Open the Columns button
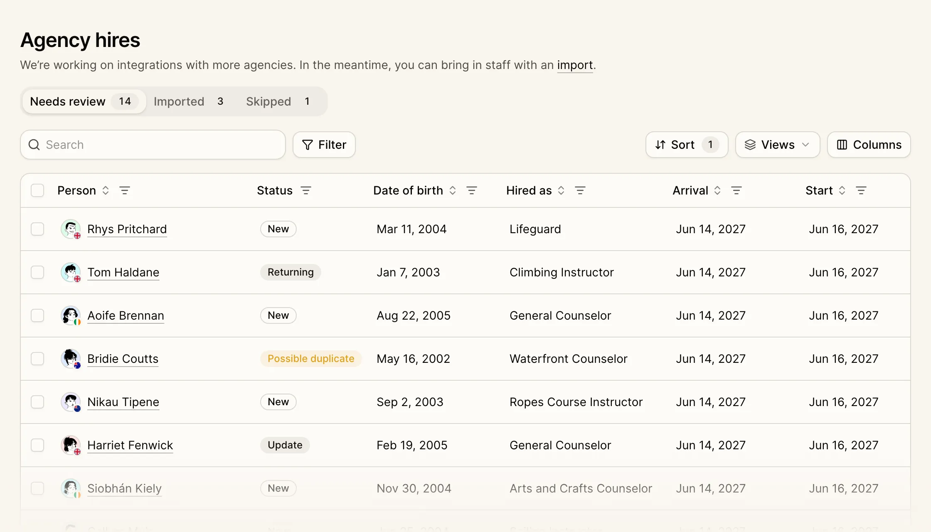The width and height of the screenshot is (931, 532). tap(869, 145)
